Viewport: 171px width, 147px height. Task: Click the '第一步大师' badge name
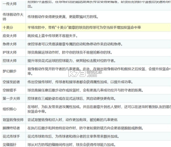coord(11,98)
